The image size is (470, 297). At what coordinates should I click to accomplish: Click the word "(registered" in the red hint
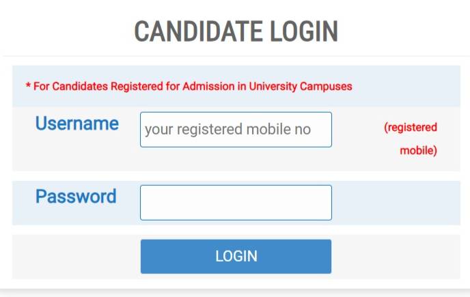[411, 127]
